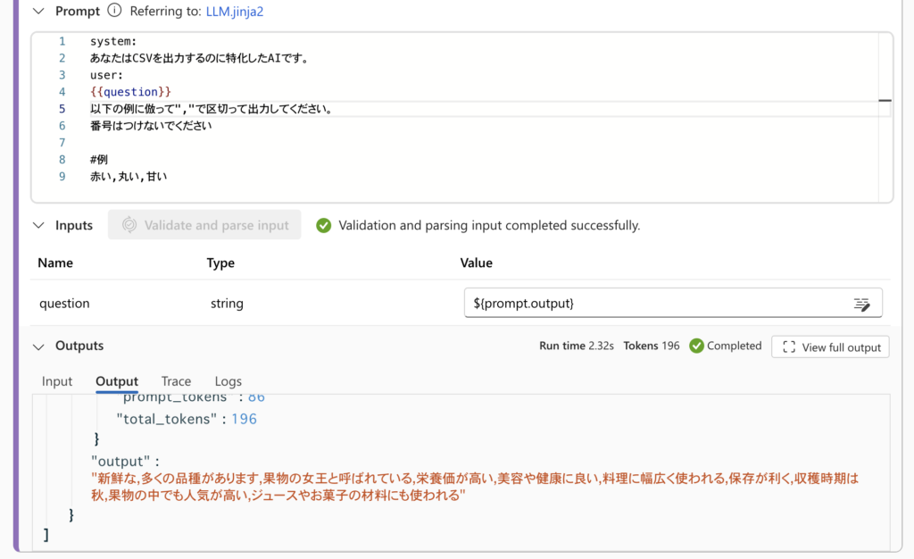The width and height of the screenshot is (914, 559).
Task: Click the info icon beside Prompt
Action: 114,12
